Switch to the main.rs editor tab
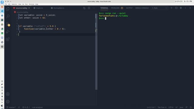Image resolution: width=194 pixels, height=109 pixels. (x=39, y=8)
